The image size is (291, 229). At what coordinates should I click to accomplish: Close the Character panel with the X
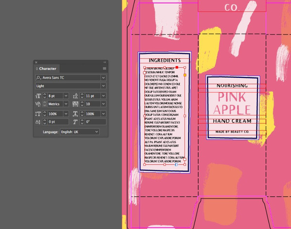point(36,62)
